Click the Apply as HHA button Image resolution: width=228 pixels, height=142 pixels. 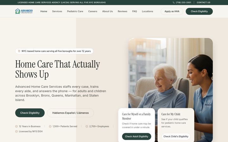172,11
